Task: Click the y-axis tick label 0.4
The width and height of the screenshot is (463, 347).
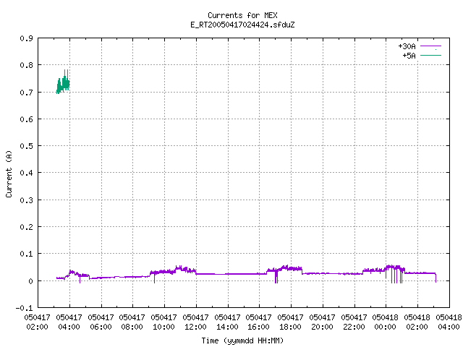Action: click(27, 173)
